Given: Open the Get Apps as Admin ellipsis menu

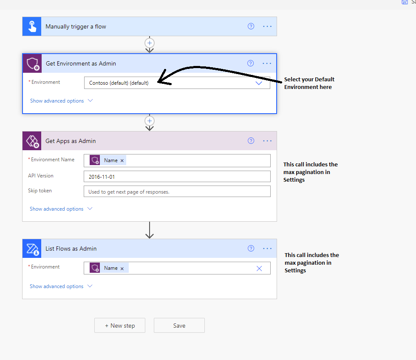Looking at the screenshot, I should click(267, 141).
